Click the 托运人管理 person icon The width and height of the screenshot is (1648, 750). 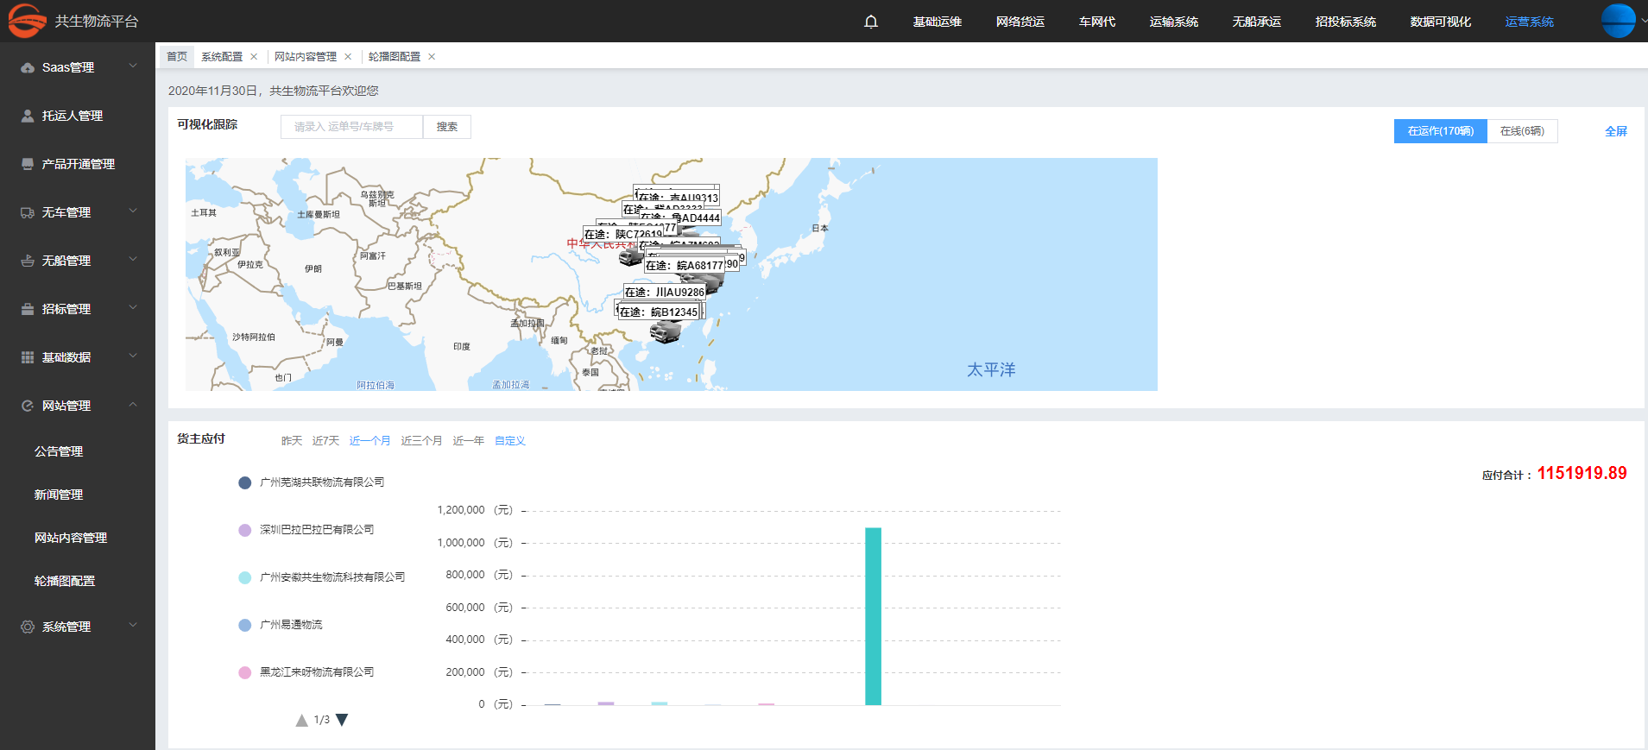point(28,116)
